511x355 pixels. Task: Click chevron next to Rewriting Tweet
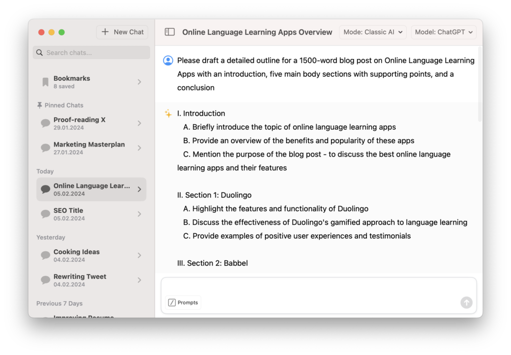pos(140,280)
